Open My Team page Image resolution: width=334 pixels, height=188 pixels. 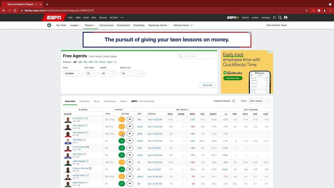coord(61,25)
